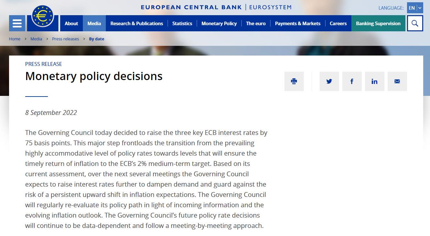The width and height of the screenshot is (430, 236).
Task: Select Research & Publications in navigation
Action: (x=137, y=23)
